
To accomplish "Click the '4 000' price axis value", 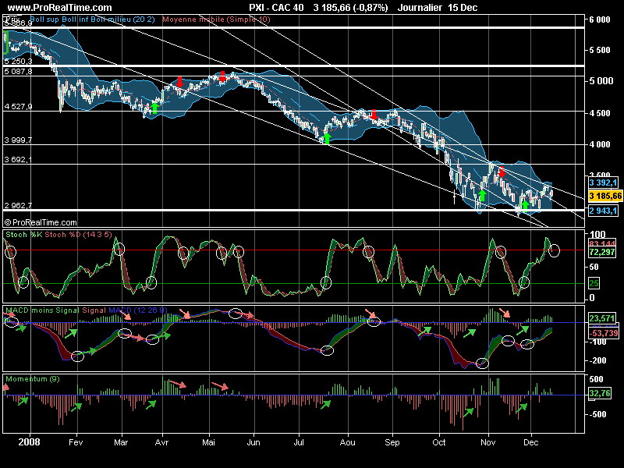I will (x=600, y=144).
